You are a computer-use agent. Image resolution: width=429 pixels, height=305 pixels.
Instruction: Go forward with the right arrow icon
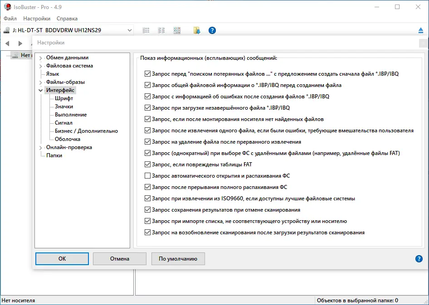(20, 44)
